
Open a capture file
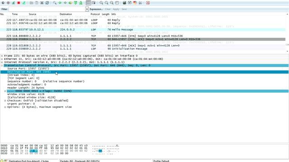31,3
